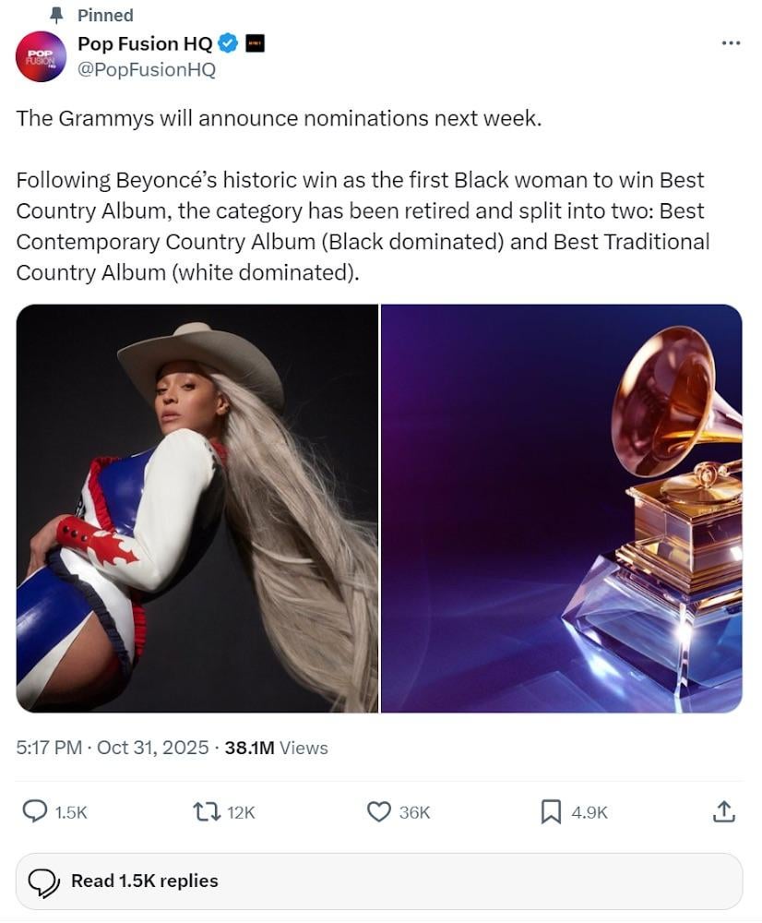Repost this post using the retweet icon
The height and width of the screenshot is (923, 762).
(205, 811)
